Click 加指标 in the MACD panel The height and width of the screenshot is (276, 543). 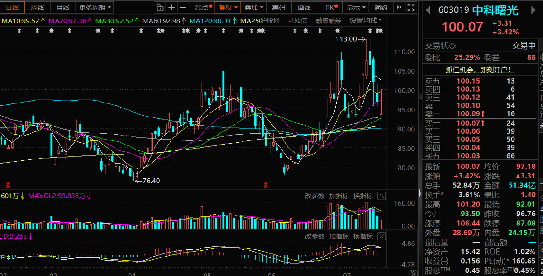click(x=339, y=236)
